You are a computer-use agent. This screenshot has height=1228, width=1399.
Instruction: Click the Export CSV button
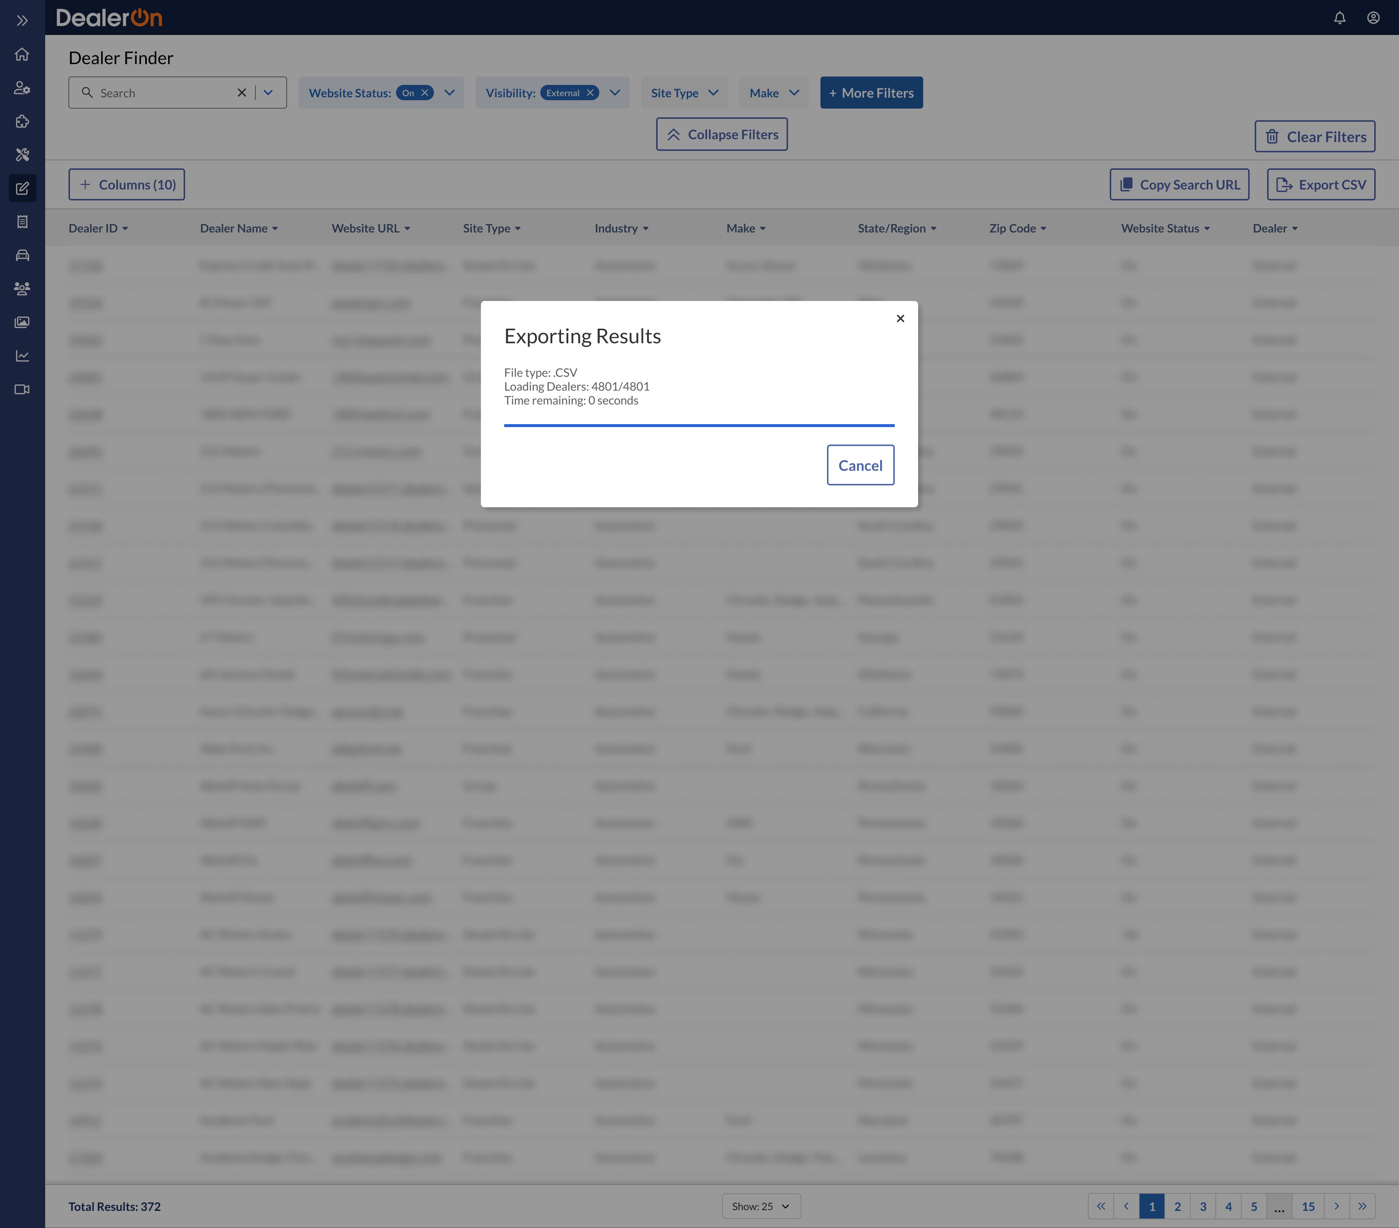tap(1320, 185)
